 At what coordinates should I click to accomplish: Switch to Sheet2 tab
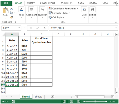(38, 97)
